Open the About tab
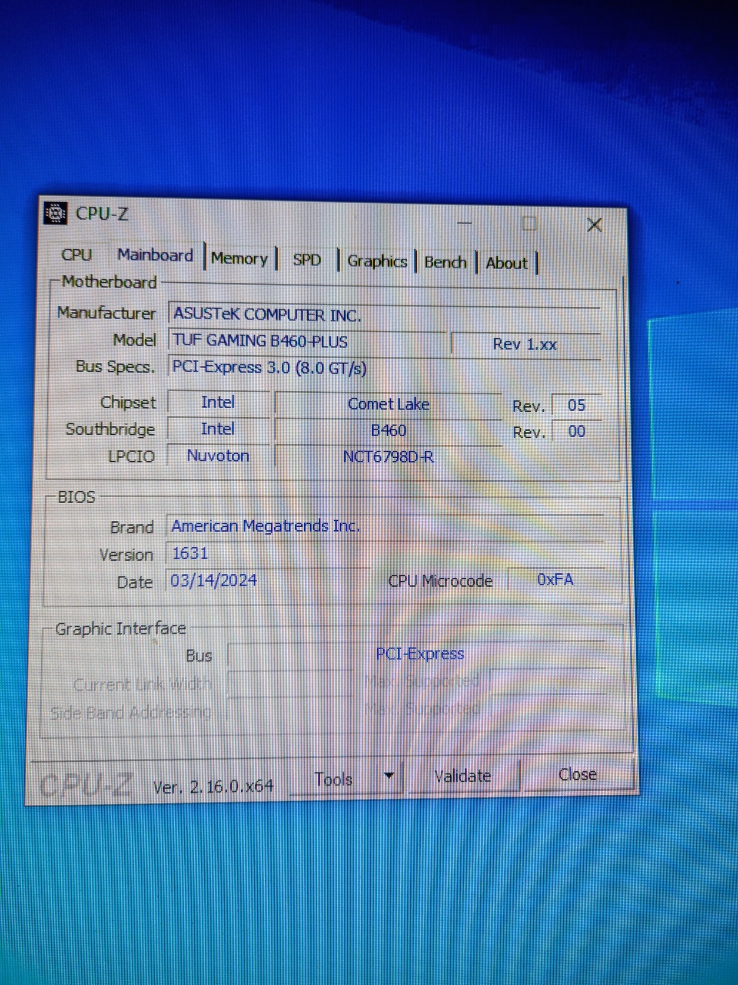The height and width of the screenshot is (985, 738). click(x=507, y=263)
